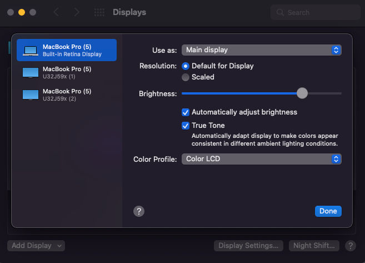This screenshot has height=263, width=365.
Task: Open the show-all preferences grid icon
Action: 99,12
